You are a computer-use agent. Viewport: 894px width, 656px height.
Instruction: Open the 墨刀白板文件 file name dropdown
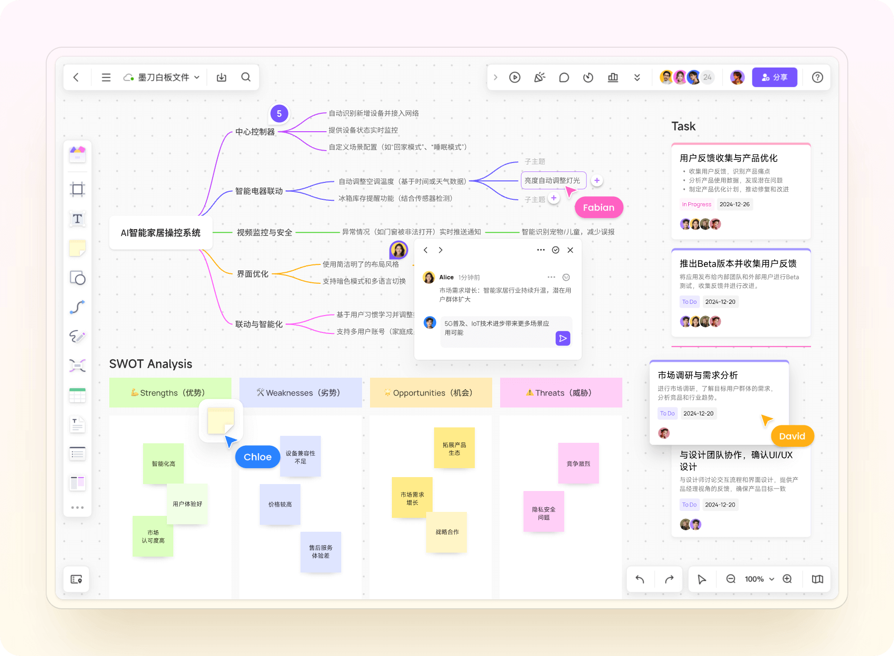tap(197, 78)
